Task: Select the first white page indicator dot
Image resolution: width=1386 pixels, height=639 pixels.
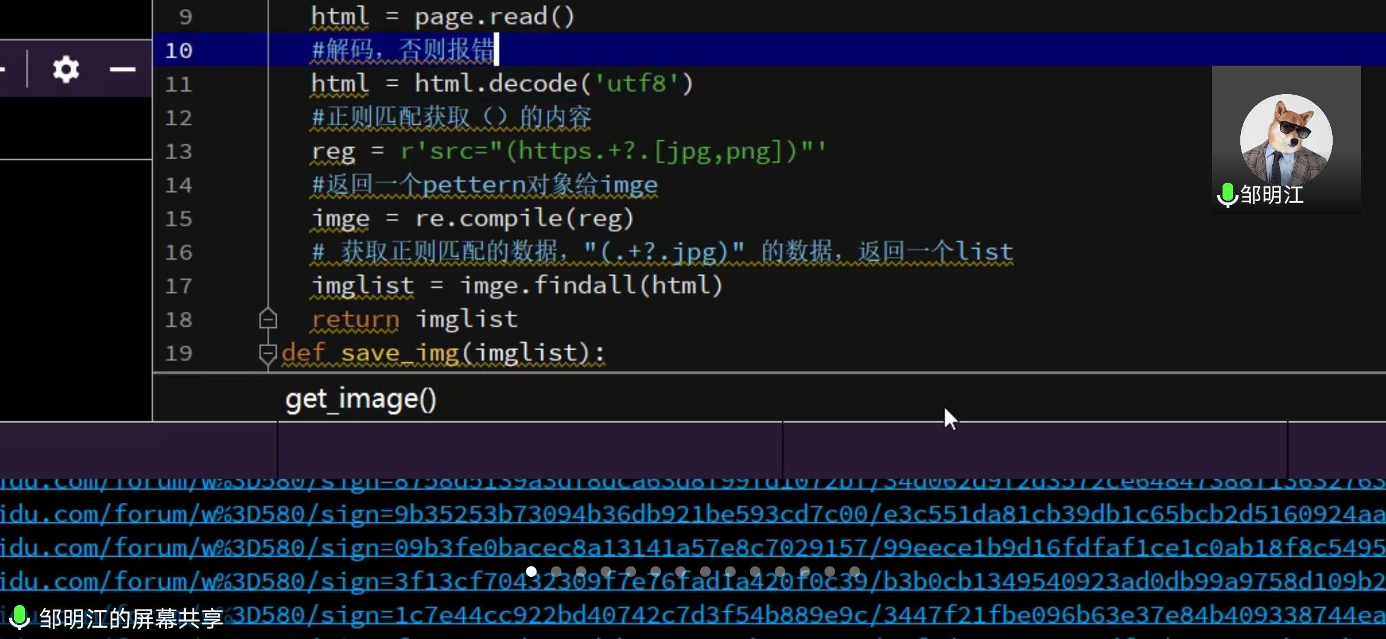Action: click(x=531, y=571)
